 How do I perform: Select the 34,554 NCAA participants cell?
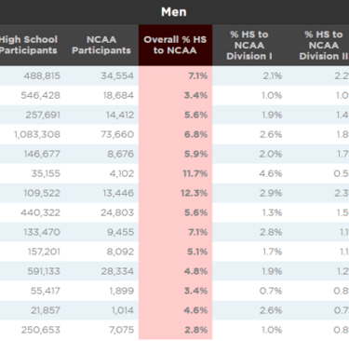coord(117,75)
